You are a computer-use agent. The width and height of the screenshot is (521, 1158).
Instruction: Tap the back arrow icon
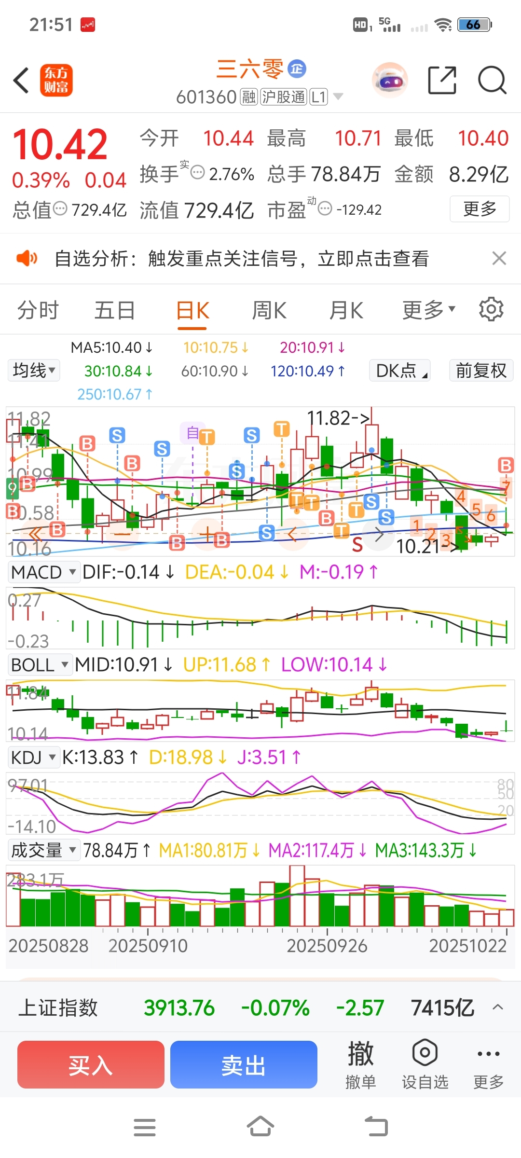coord(21,80)
